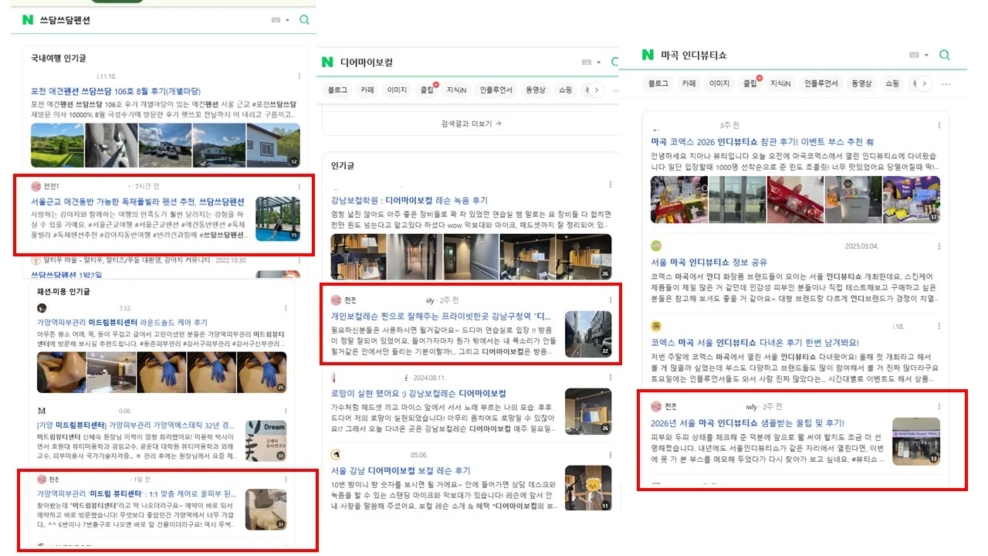The image size is (988, 556).
Task: Click the search magnifier in 쓰담쓰담펜션 search
Action: tap(304, 20)
